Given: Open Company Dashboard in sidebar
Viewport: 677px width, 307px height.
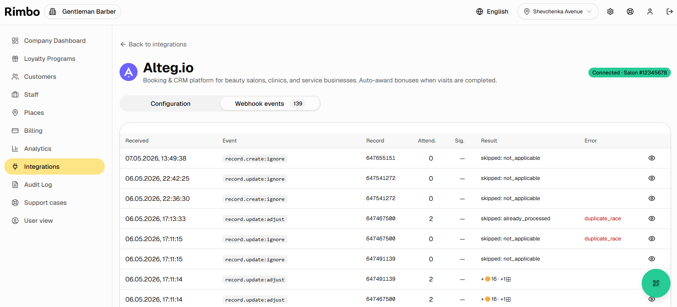Looking at the screenshot, I should click(55, 41).
